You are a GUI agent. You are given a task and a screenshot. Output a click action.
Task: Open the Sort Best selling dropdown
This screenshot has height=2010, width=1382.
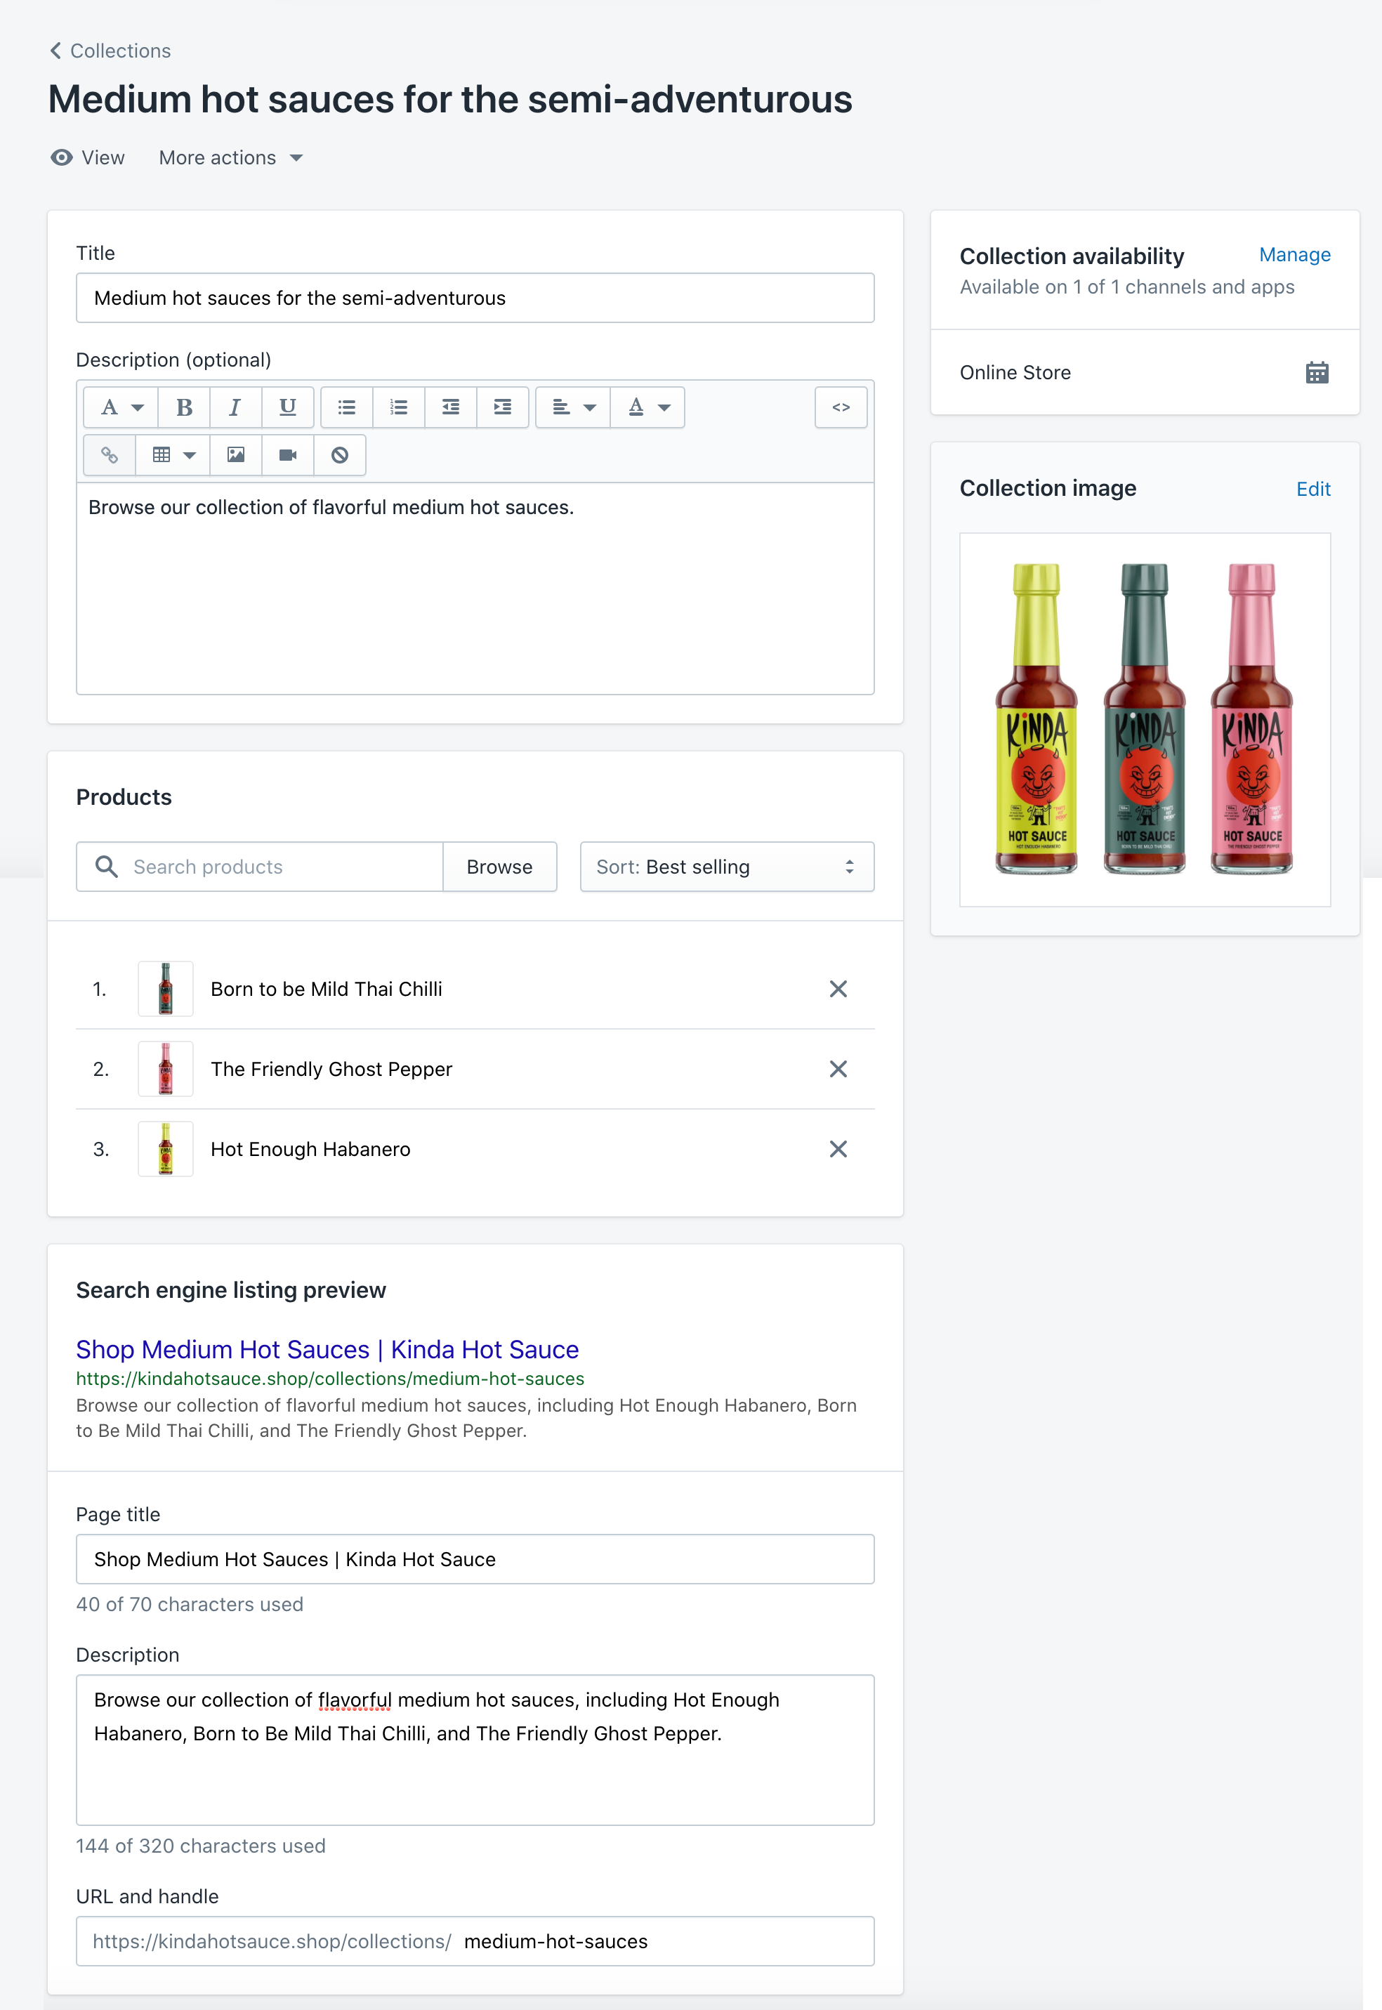727,866
